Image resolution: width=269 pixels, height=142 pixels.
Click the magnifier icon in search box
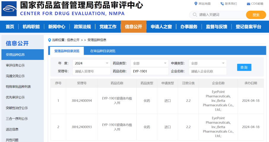pos(195,15)
